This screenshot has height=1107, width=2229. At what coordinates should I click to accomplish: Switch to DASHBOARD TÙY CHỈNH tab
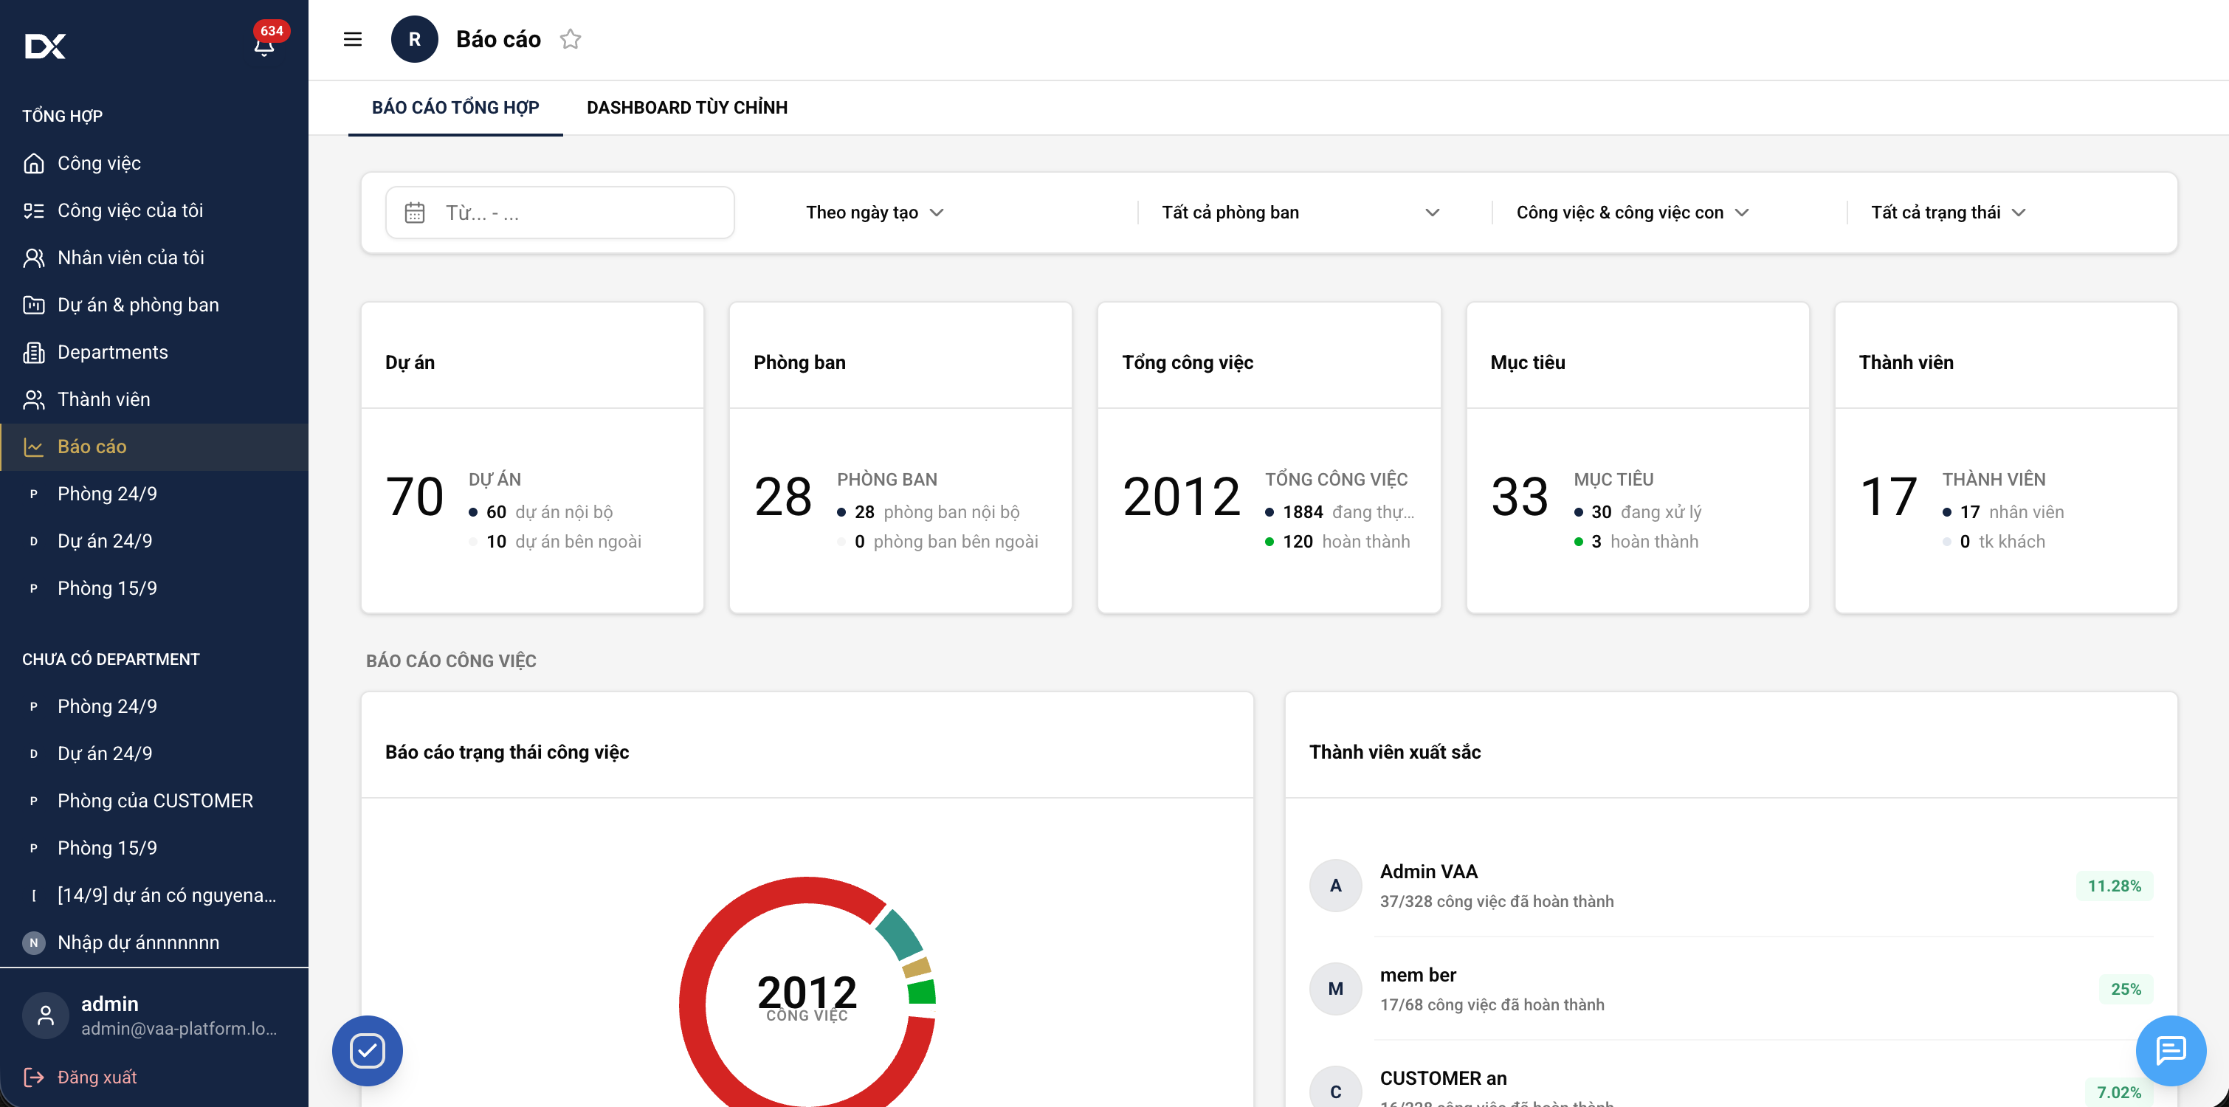click(x=687, y=107)
